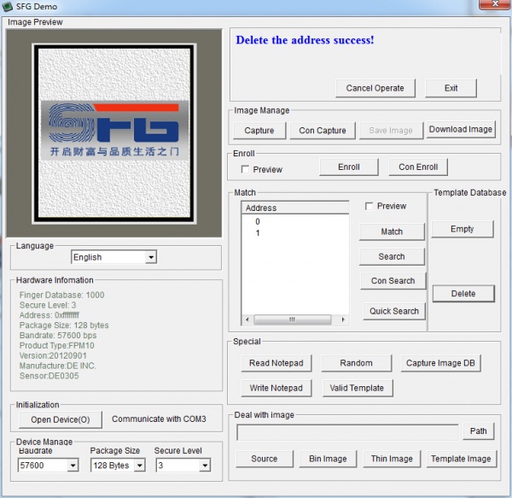Open the Baudrate dropdown set to 57600
Viewport: 512px width, 498px height.
point(73,466)
